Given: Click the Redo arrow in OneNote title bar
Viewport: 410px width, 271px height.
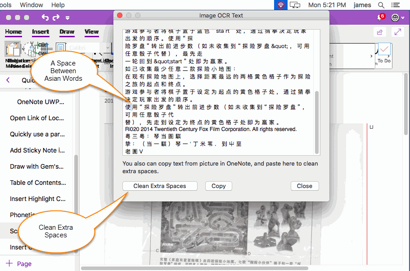Looking at the screenshot, I should [56, 17].
